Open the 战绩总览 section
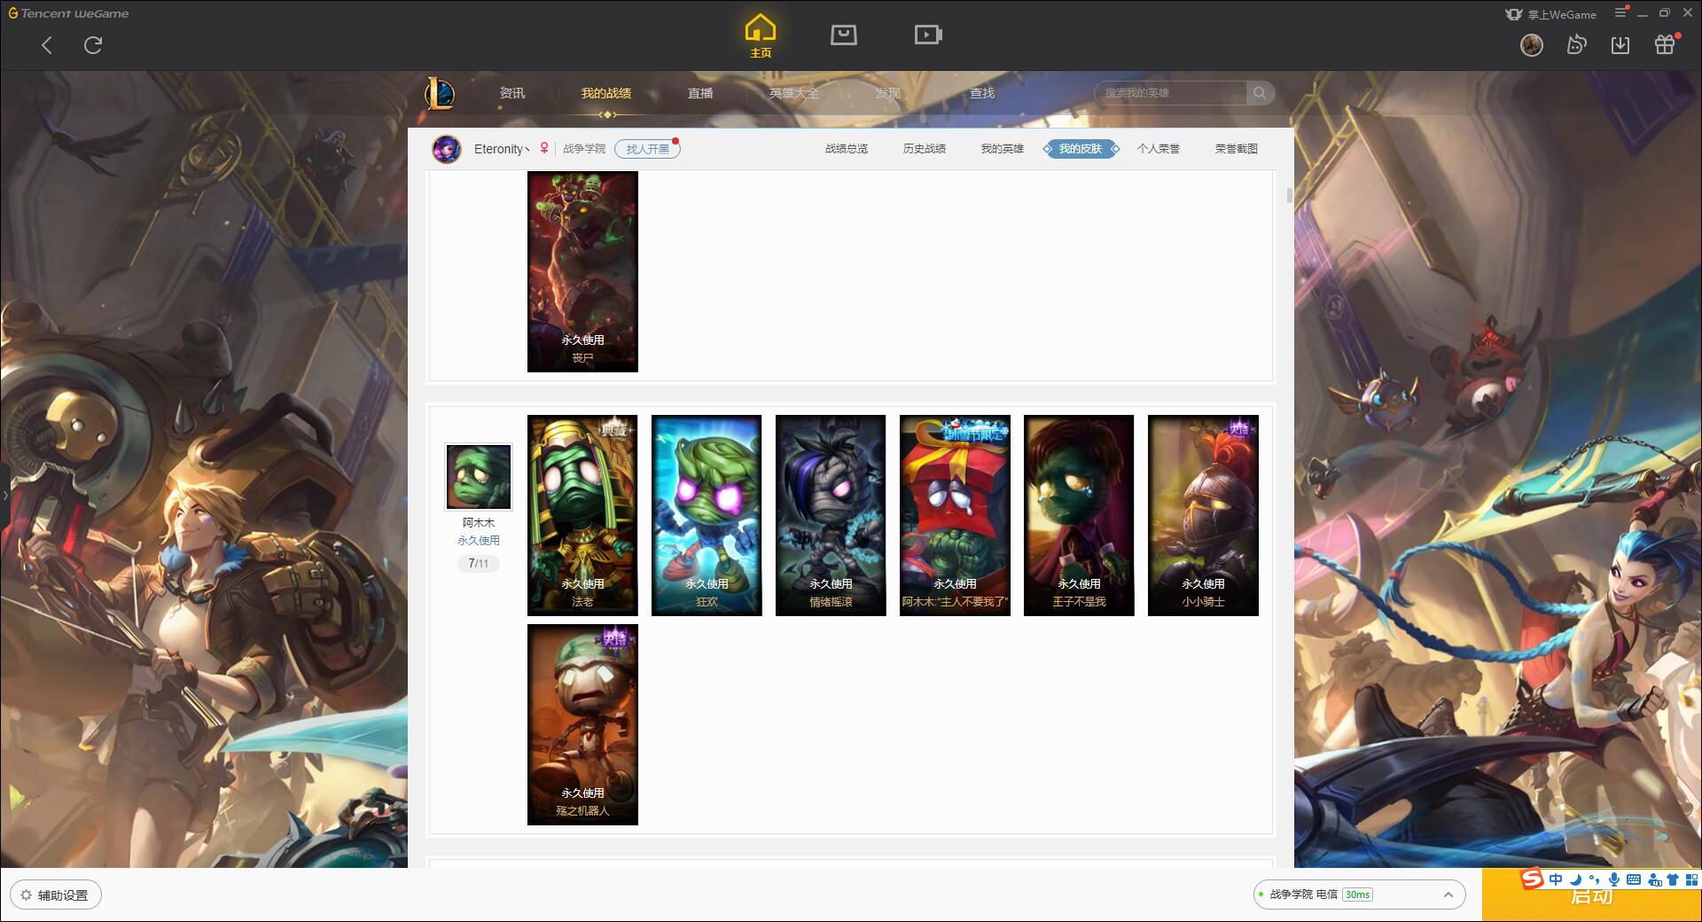The image size is (1702, 922). (847, 149)
